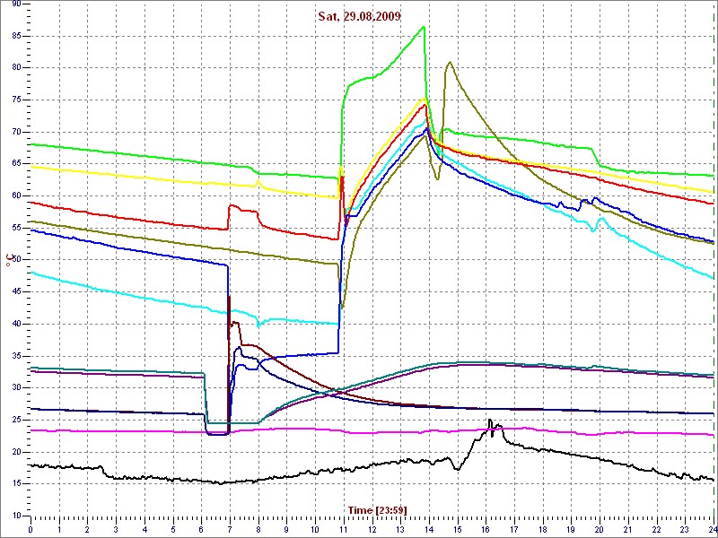This screenshot has height=538, width=718.
Task: Select the 45 label on temperature axis
Action: click(x=15, y=292)
